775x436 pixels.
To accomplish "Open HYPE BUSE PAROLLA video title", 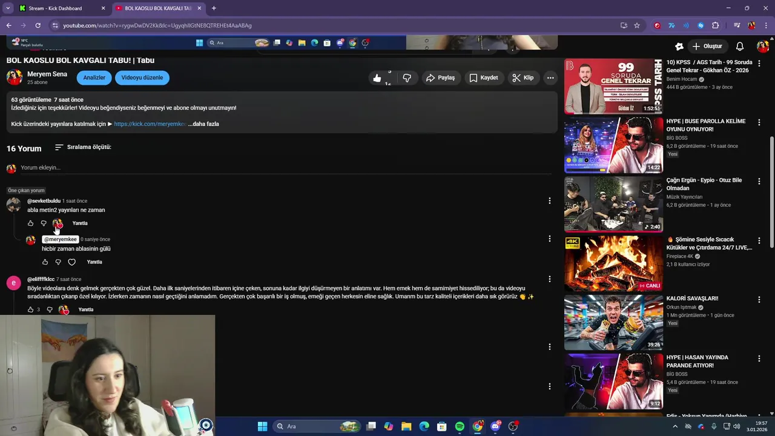I will tap(706, 125).
